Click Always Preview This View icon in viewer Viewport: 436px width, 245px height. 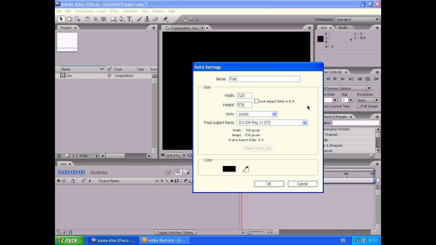[162, 155]
